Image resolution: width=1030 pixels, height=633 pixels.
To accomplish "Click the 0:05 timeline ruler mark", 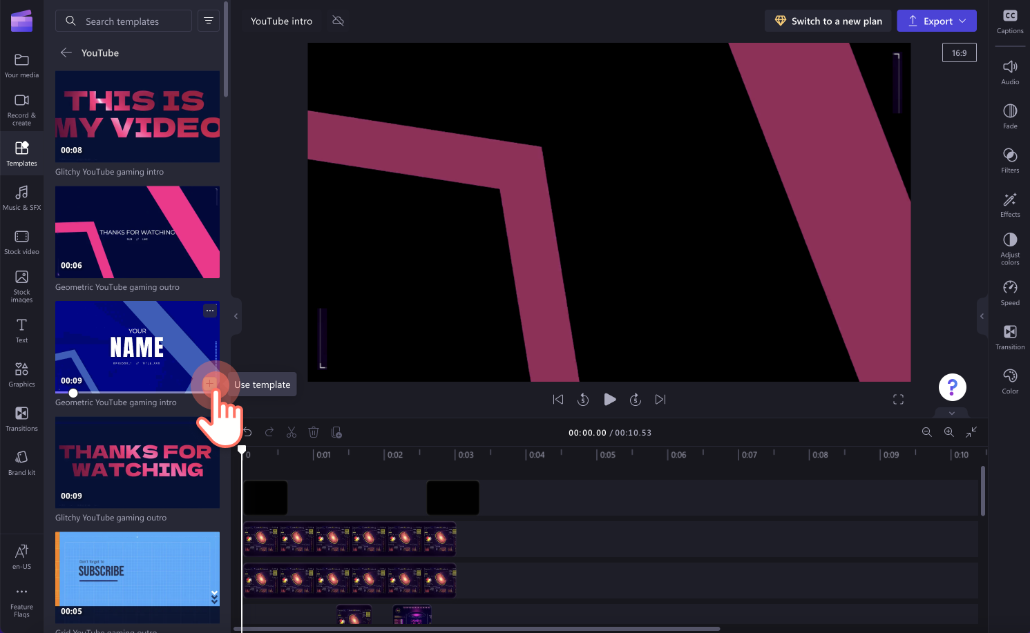I will (x=607, y=455).
